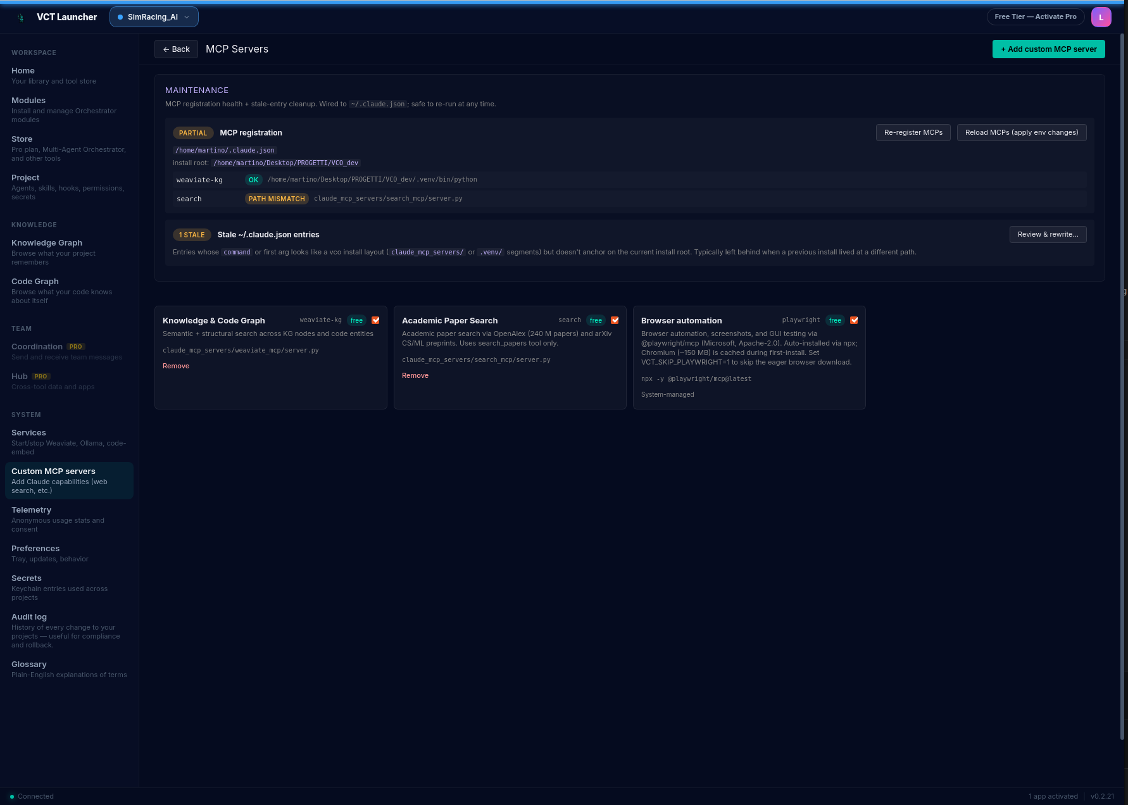This screenshot has width=1128, height=805.
Task: Click 1 app activated in status bar
Action: tap(1053, 797)
